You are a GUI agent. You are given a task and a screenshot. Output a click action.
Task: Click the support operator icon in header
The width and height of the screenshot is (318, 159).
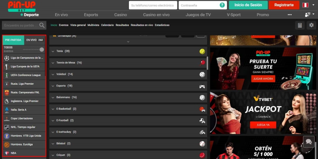[308, 15]
